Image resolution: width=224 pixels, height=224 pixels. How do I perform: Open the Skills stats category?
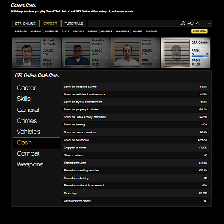pyautogui.click(x=24, y=99)
